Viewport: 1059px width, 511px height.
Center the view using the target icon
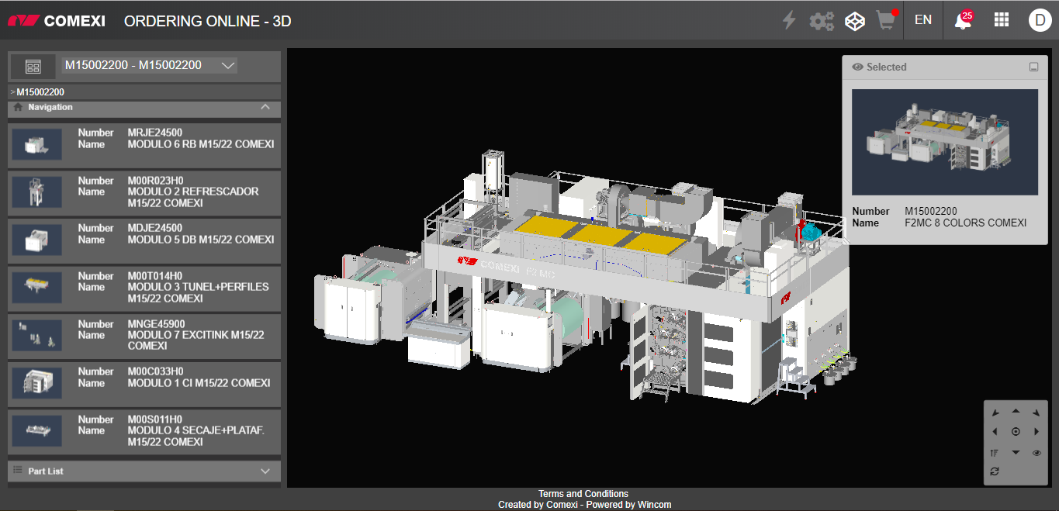(1016, 432)
